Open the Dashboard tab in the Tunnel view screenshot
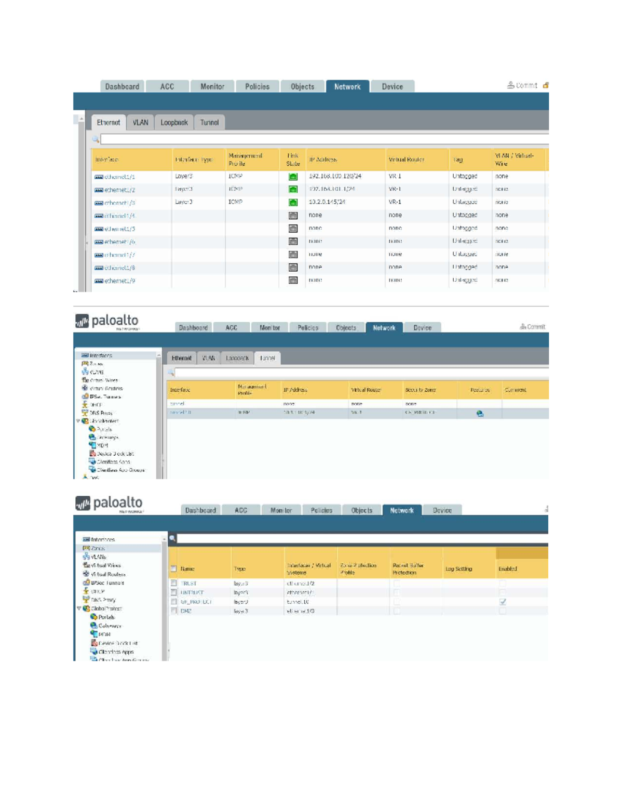Image resolution: width=623 pixels, height=807 pixels. click(x=193, y=328)
